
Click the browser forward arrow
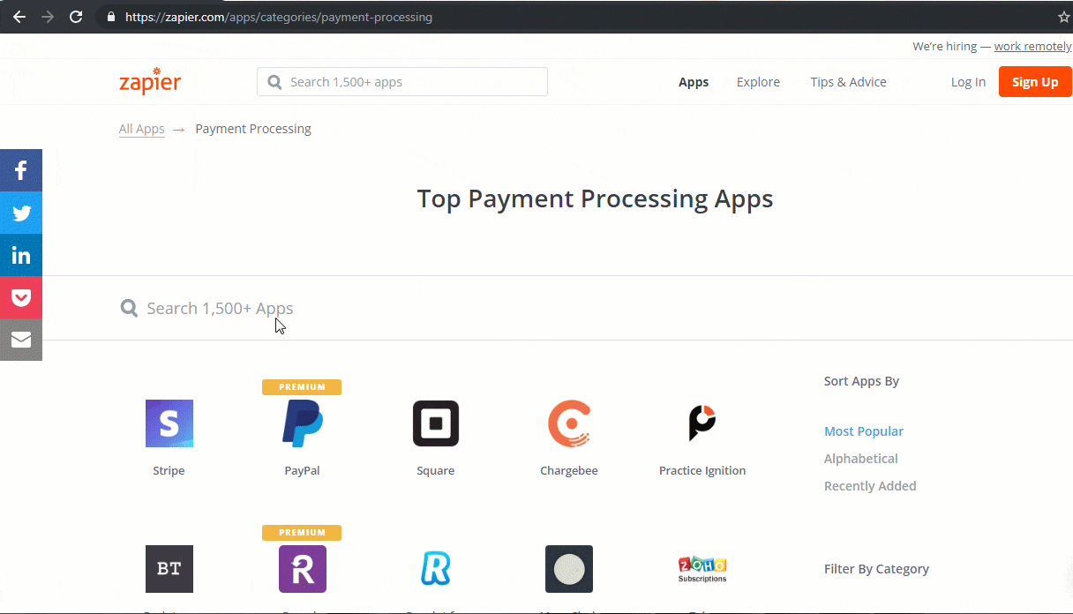(48, 17)
